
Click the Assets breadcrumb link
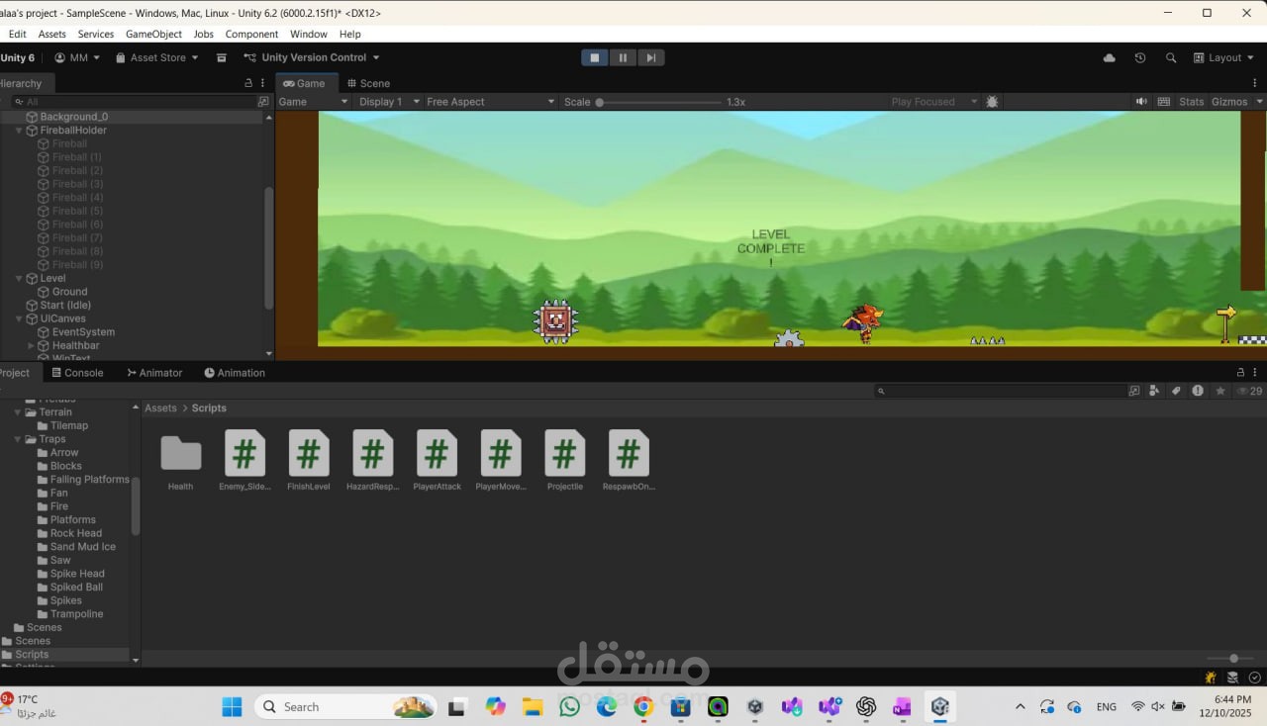click(x=160, y=408)
